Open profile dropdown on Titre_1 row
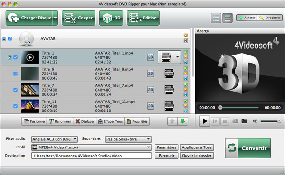The image size is (285, 175). (x=177, y=57)
